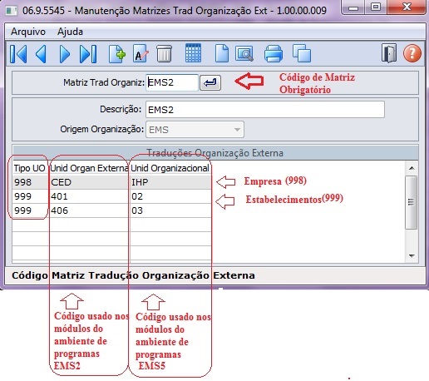429x381 pixels.
Task: Select the CED cell
Action: click(x=89, y=182)
